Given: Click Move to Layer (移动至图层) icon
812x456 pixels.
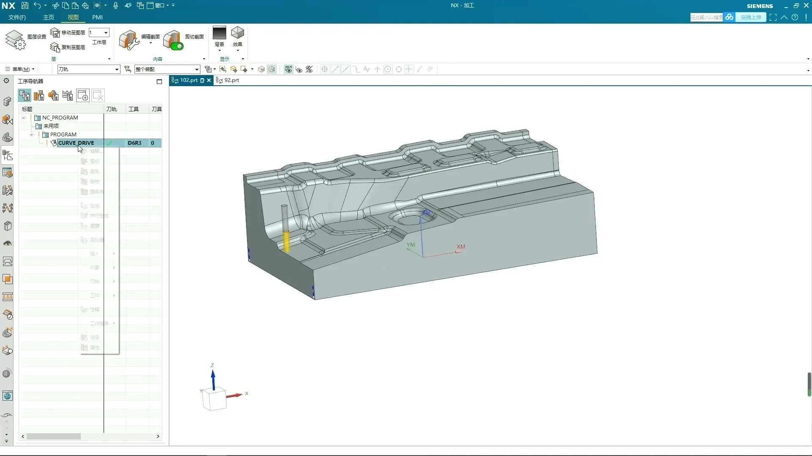Looking at the screenshot, I should [x=55, y=33].
